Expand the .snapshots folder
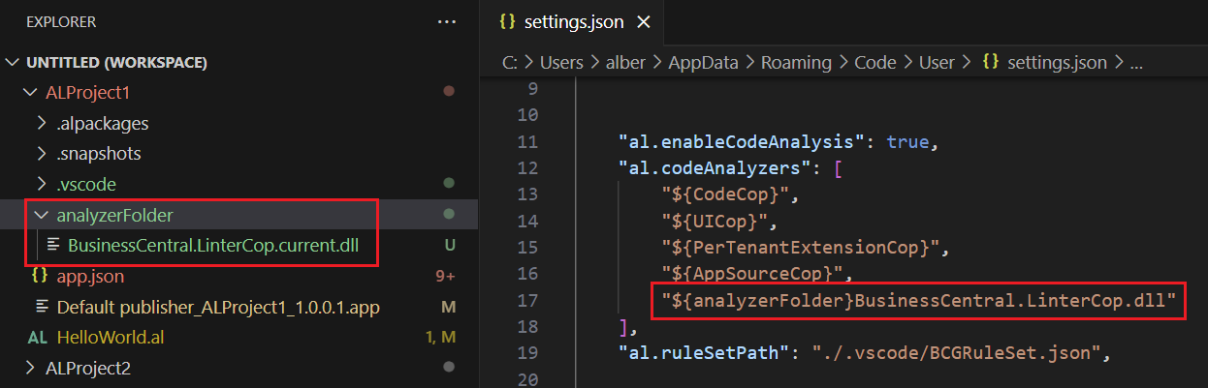 point(42,154)
